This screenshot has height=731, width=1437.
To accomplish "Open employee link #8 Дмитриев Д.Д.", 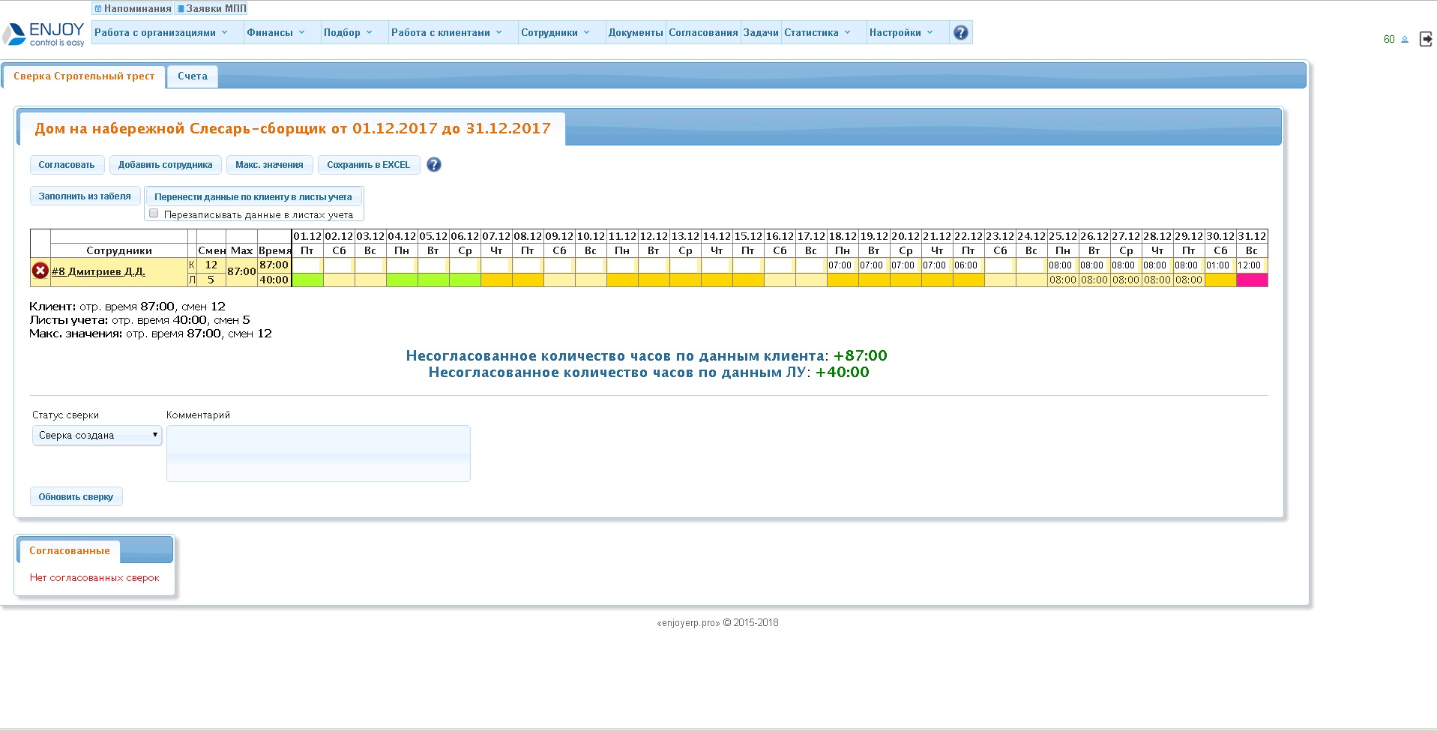I will click(98, 271).
